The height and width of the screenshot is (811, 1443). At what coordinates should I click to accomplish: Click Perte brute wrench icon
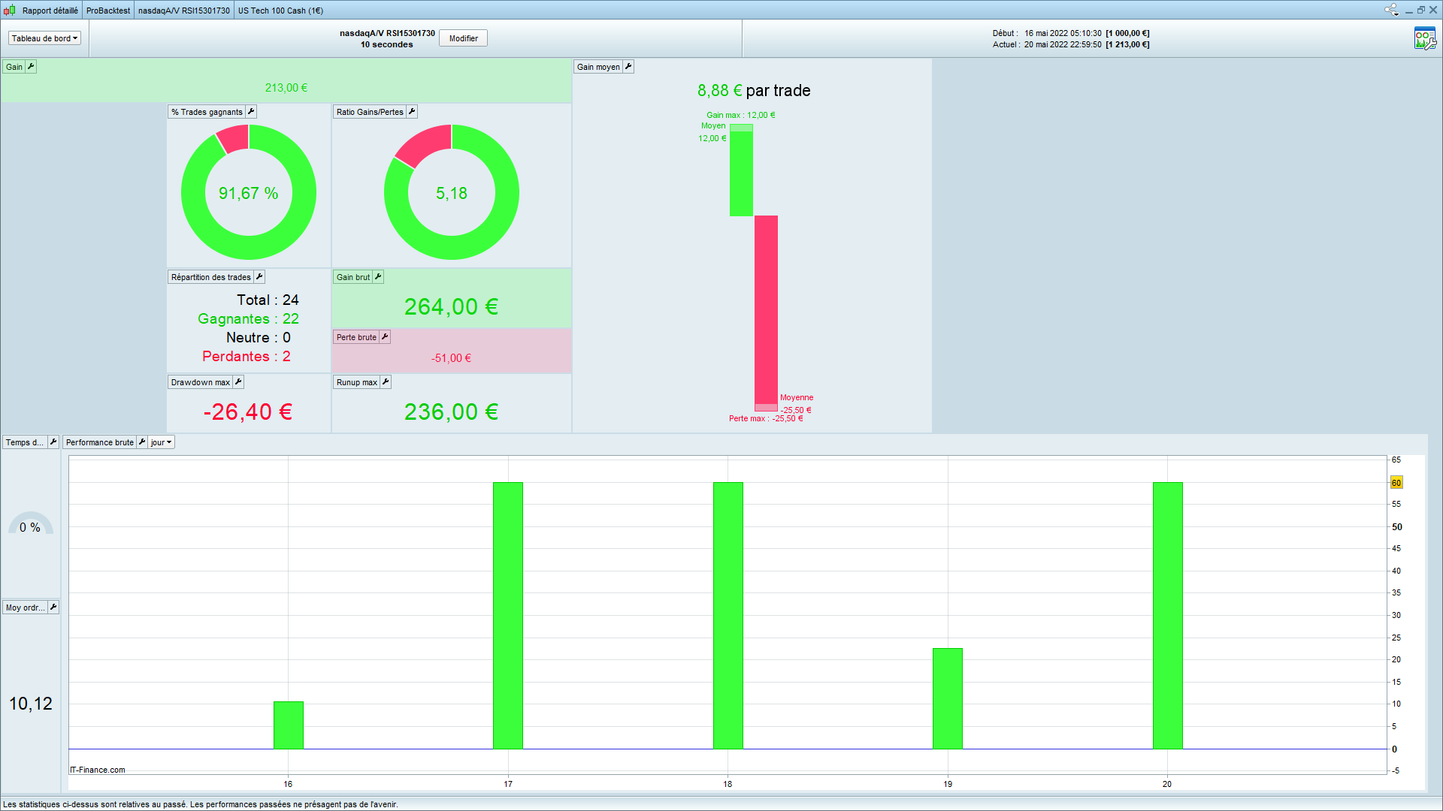(x=385, y=337)
